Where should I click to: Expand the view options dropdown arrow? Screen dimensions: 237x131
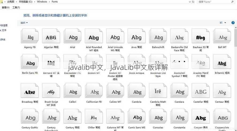(225, 23)
